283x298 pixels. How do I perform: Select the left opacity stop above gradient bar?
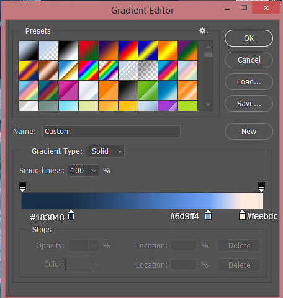click(22, 187)
